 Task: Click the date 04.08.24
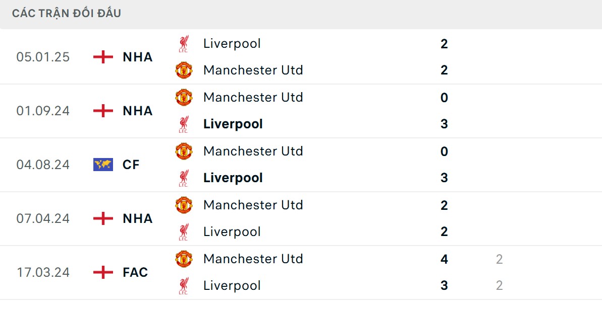[43, 164]
